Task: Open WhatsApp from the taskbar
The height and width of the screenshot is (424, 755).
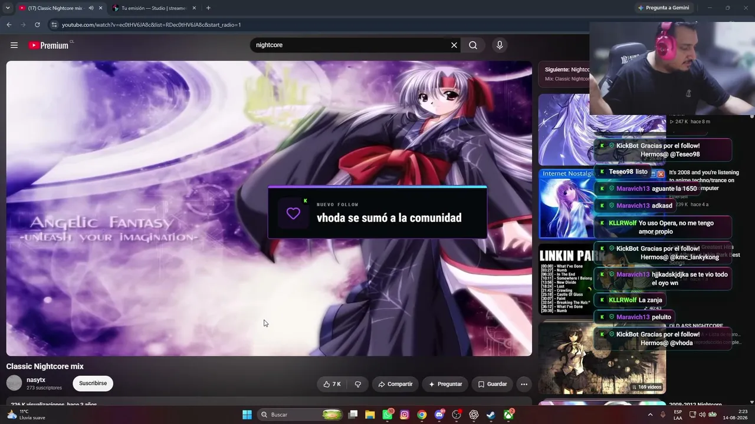Action: [x=387, y=415]
